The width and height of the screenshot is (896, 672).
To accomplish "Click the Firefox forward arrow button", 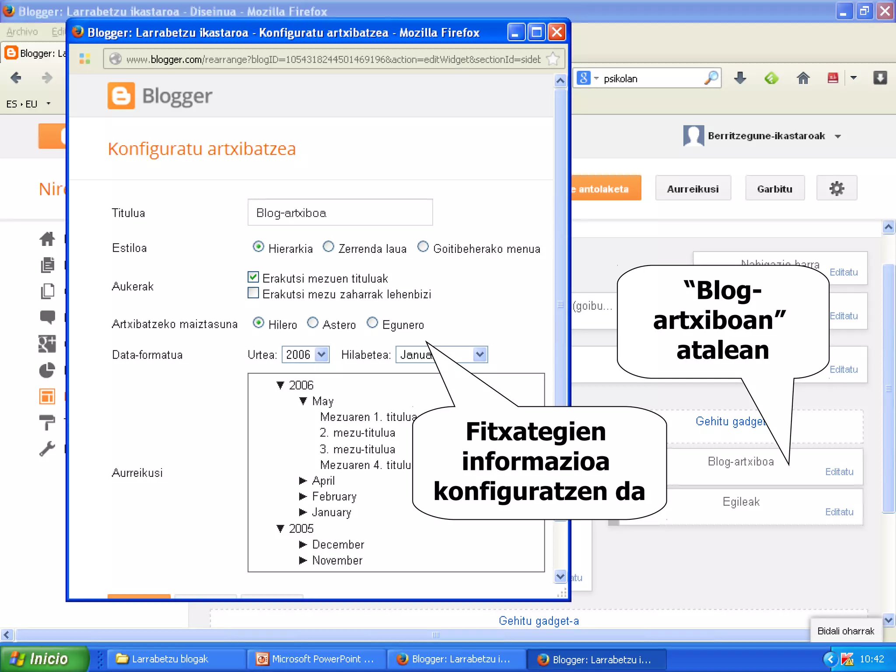I will [x=47, y=78].
